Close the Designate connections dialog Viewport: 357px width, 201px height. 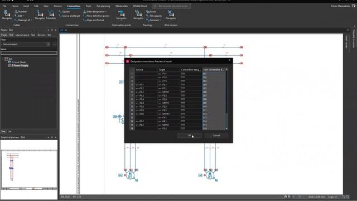pos(229,60)
